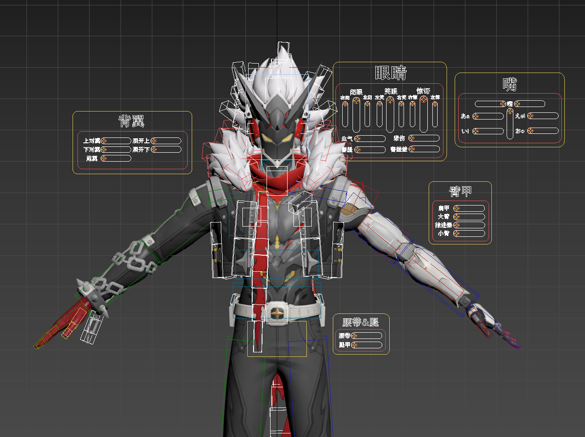This screenshot has width=585, height=437.
Task: Select the 惊讶 vertical slider handle
Action: [x=424, y=99]
